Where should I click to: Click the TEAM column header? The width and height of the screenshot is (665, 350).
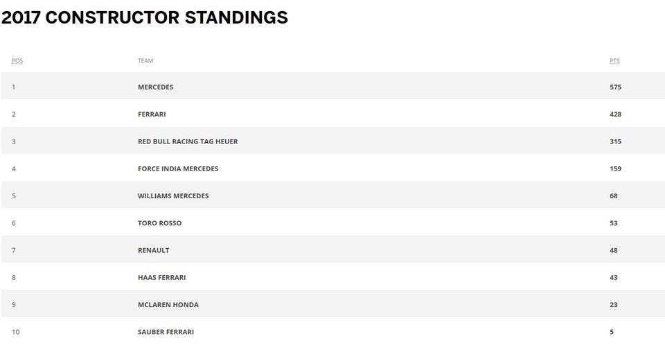click(x=145, y=61)
